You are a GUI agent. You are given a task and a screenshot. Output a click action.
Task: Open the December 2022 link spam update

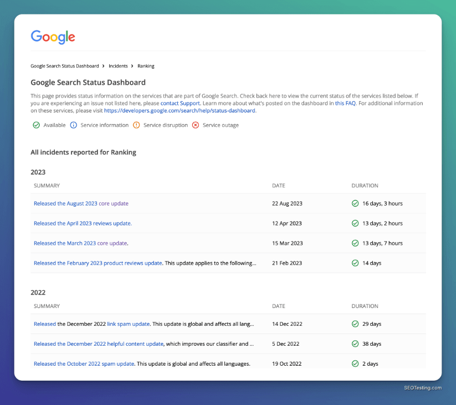[x=128, y=324]
